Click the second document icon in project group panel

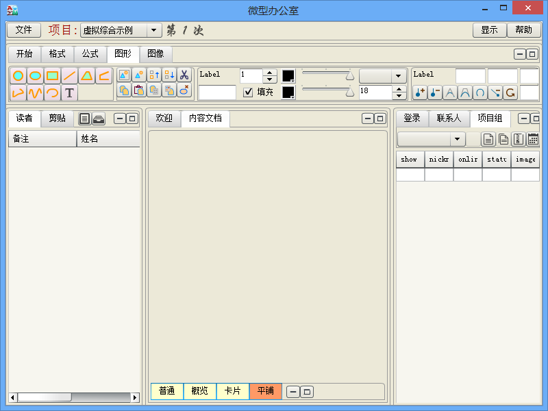tap(503, 139)
